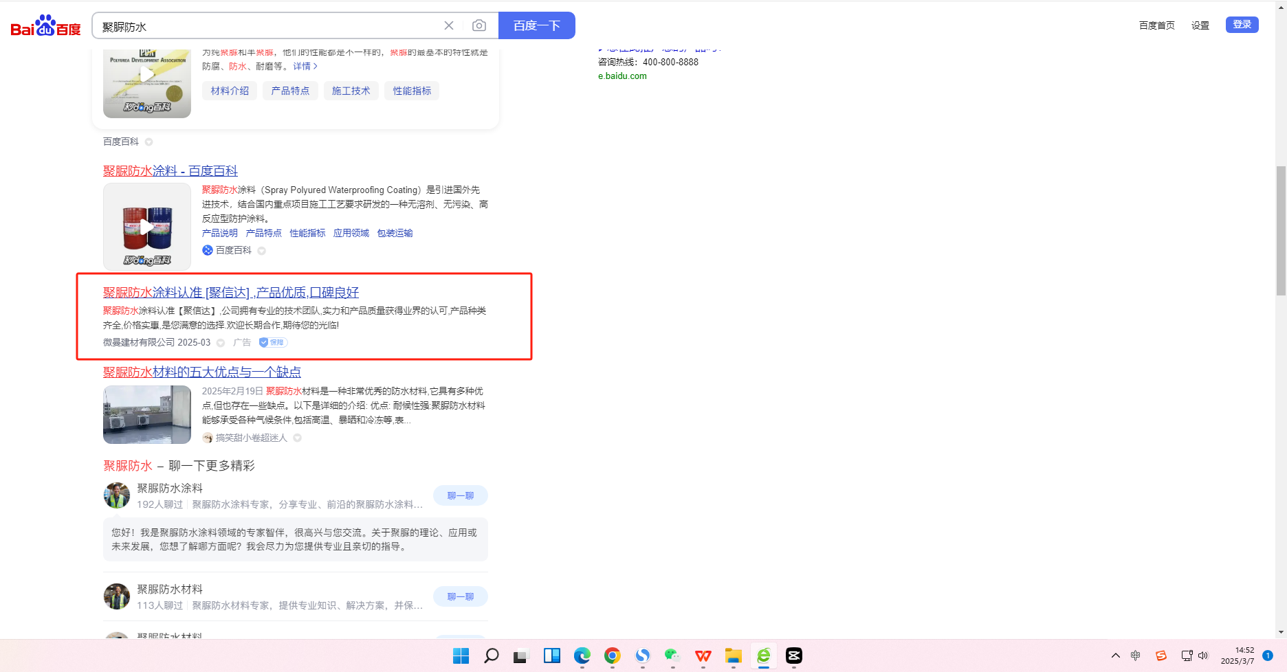This screenshot has width=1287, height=672.
Task: Open the 设置 settings menu
Action: coord(1200,25)
